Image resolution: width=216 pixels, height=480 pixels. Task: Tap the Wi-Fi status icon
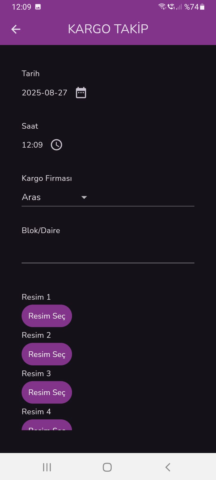[162, 7]
